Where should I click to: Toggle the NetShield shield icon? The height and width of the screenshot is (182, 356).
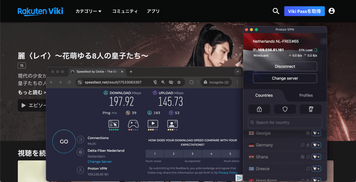pyautogui.click(x=285, y=109)
